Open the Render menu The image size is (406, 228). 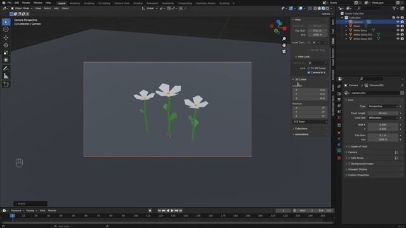(26, 3)
